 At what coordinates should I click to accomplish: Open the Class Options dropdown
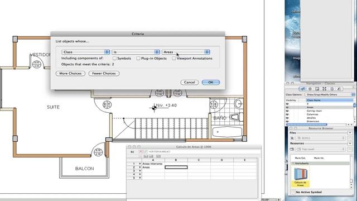(330, 94)
